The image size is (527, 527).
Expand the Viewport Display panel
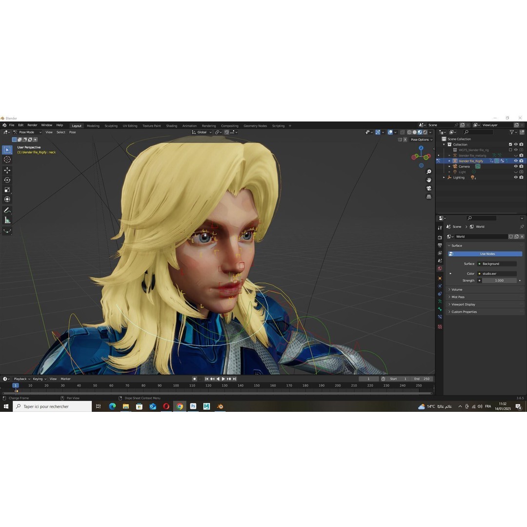coord(486,304)
